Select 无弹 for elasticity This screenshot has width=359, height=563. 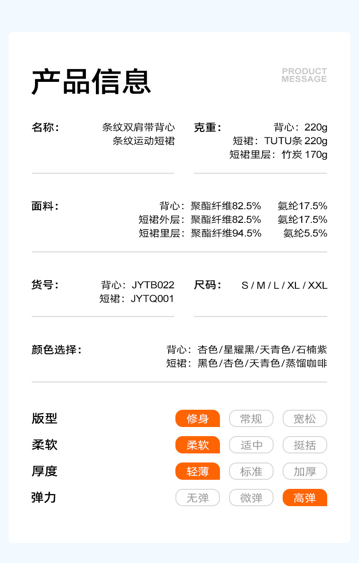click(x=198, y=498)
